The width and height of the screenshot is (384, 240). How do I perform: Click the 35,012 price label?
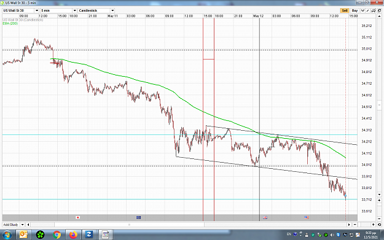pyautogui.click(x=367, y=48)
